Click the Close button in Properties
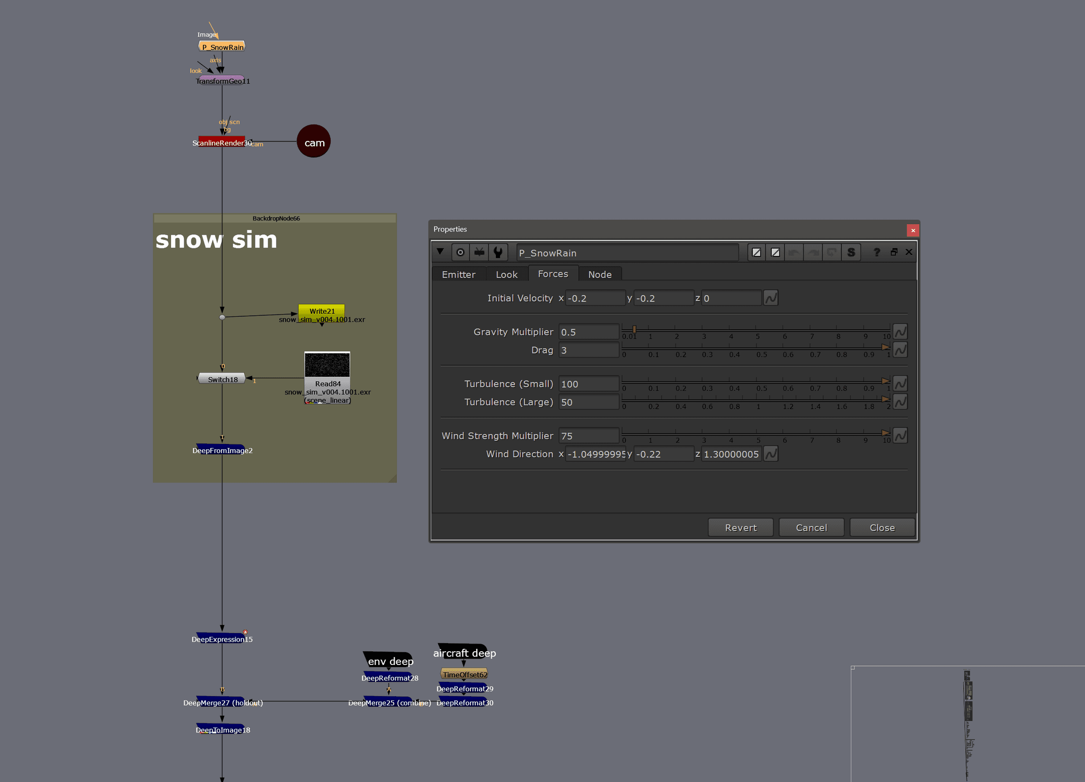 882,527
